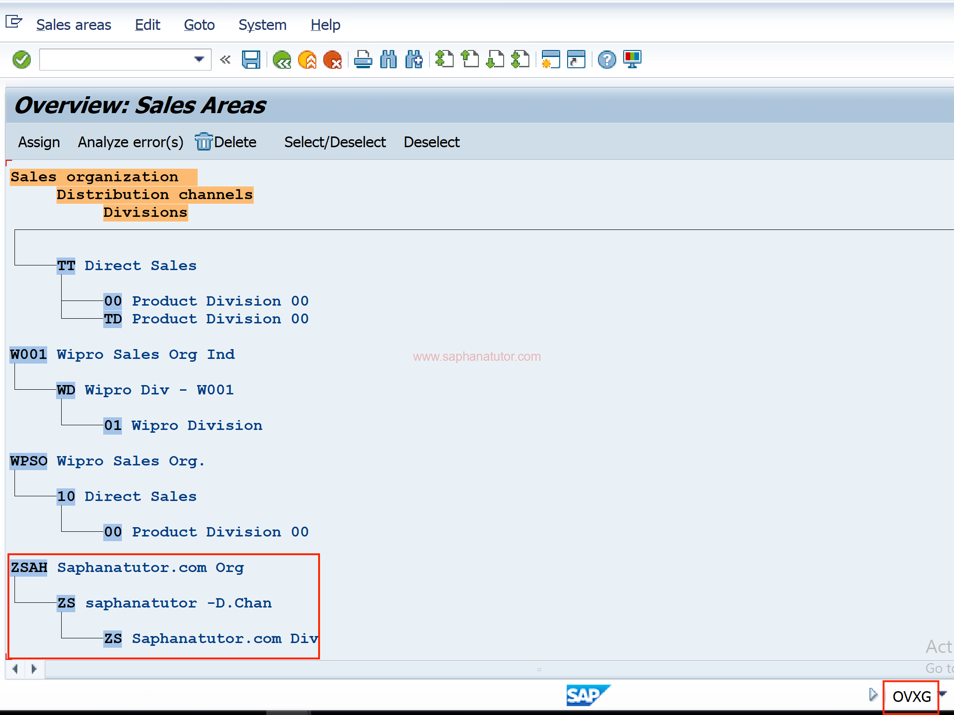Go to Previous Page icon
The image size is (954, 715).
pyautogui.click(x=470, y=60)
